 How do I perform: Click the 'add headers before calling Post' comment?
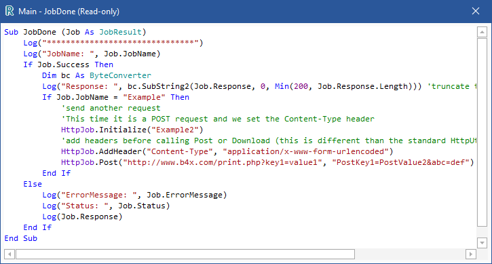click(x=269, y=140)
